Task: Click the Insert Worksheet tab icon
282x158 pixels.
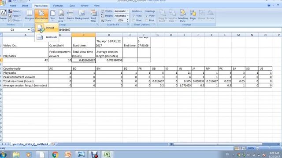Action: coord(53,144)
